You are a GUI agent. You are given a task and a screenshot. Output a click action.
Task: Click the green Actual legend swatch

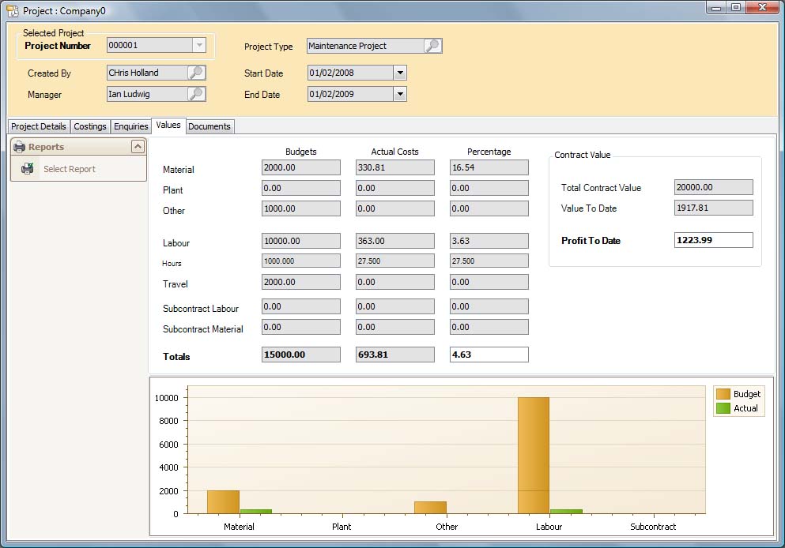point(723,408)
